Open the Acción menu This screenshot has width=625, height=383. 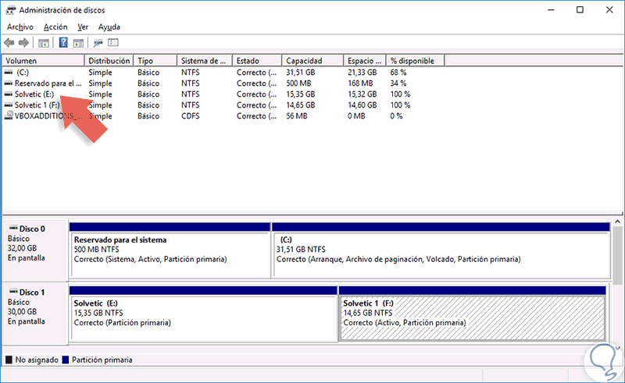pyautogui.click(x=55, y=27)
